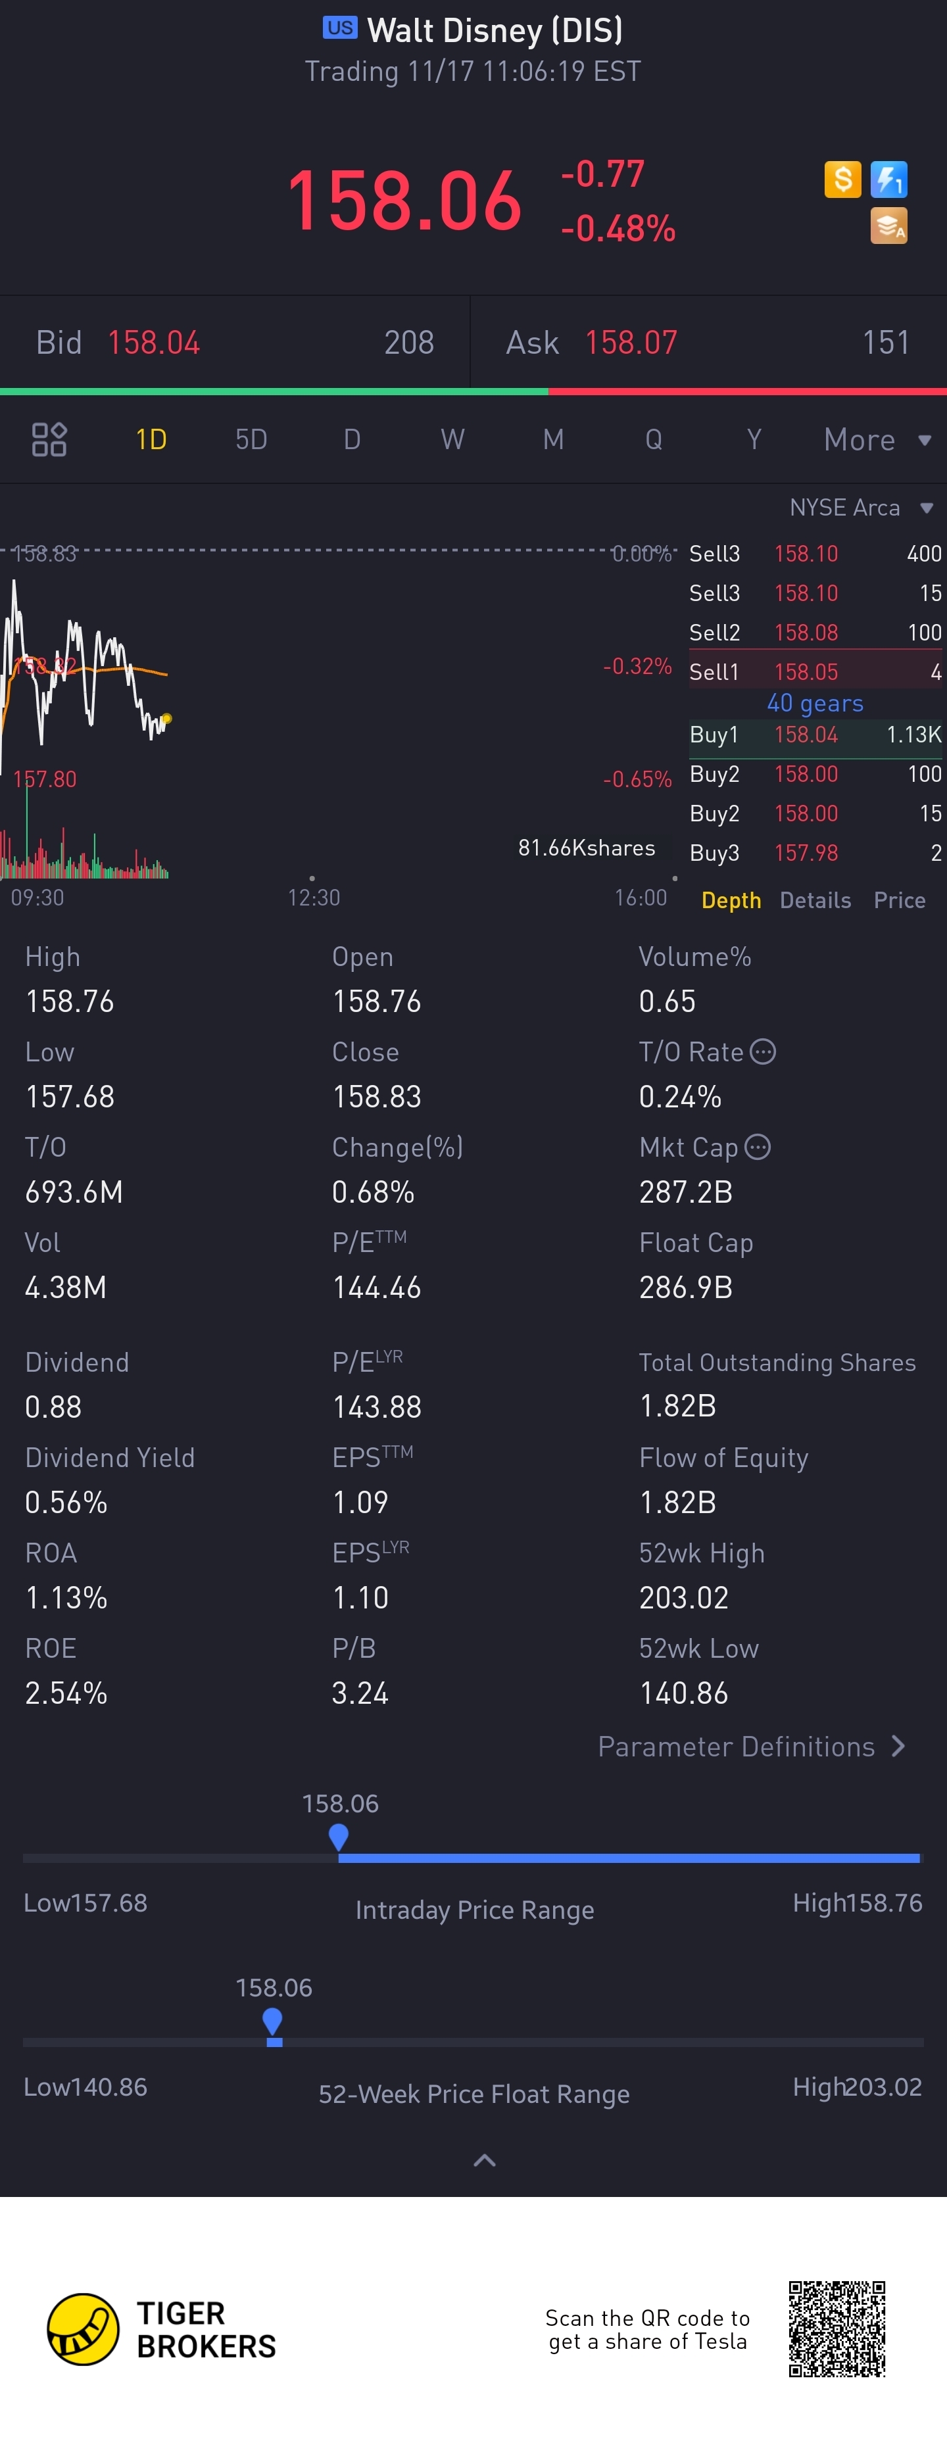Tap the yellow dollar sign icon
The image size is (947, 2462).
pos(842,179)
